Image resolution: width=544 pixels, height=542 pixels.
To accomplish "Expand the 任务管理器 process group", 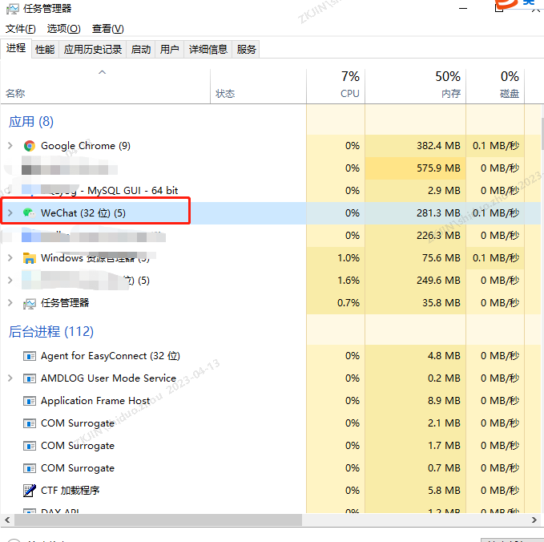I will [10, 303].
